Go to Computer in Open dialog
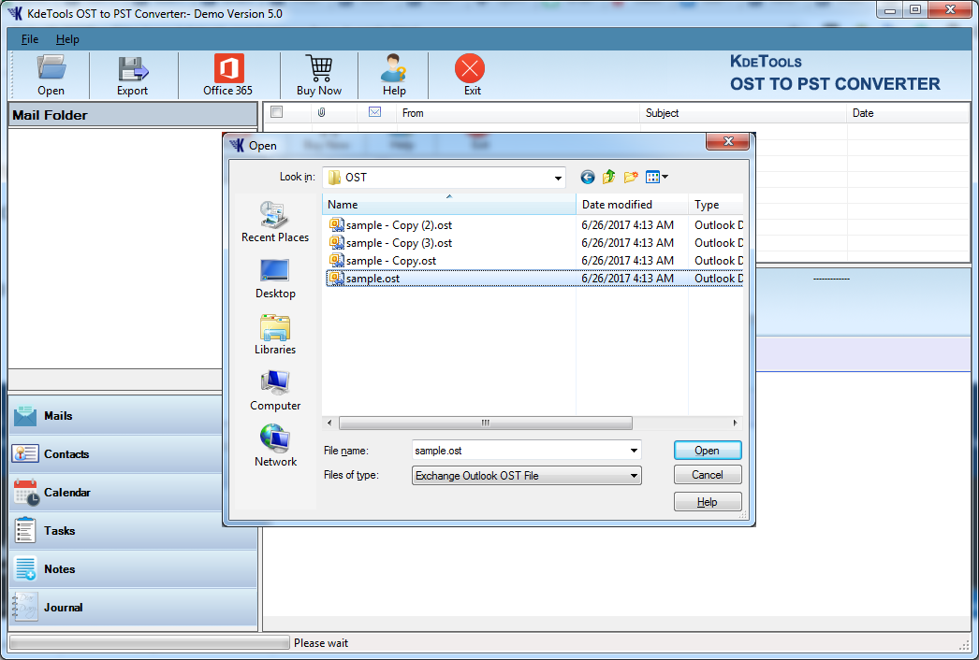The image size is (979, 660). (275, 391)
